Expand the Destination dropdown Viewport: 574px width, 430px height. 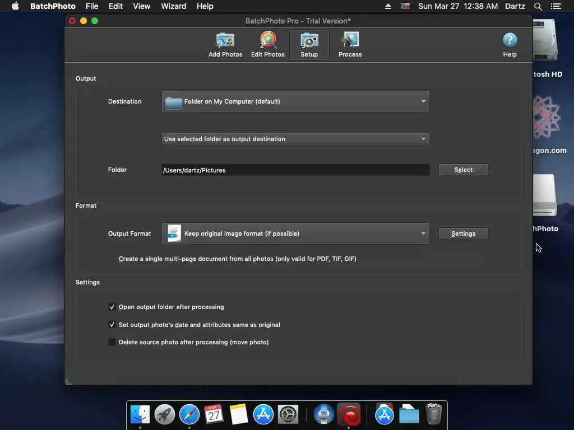(x=295, y=101)
